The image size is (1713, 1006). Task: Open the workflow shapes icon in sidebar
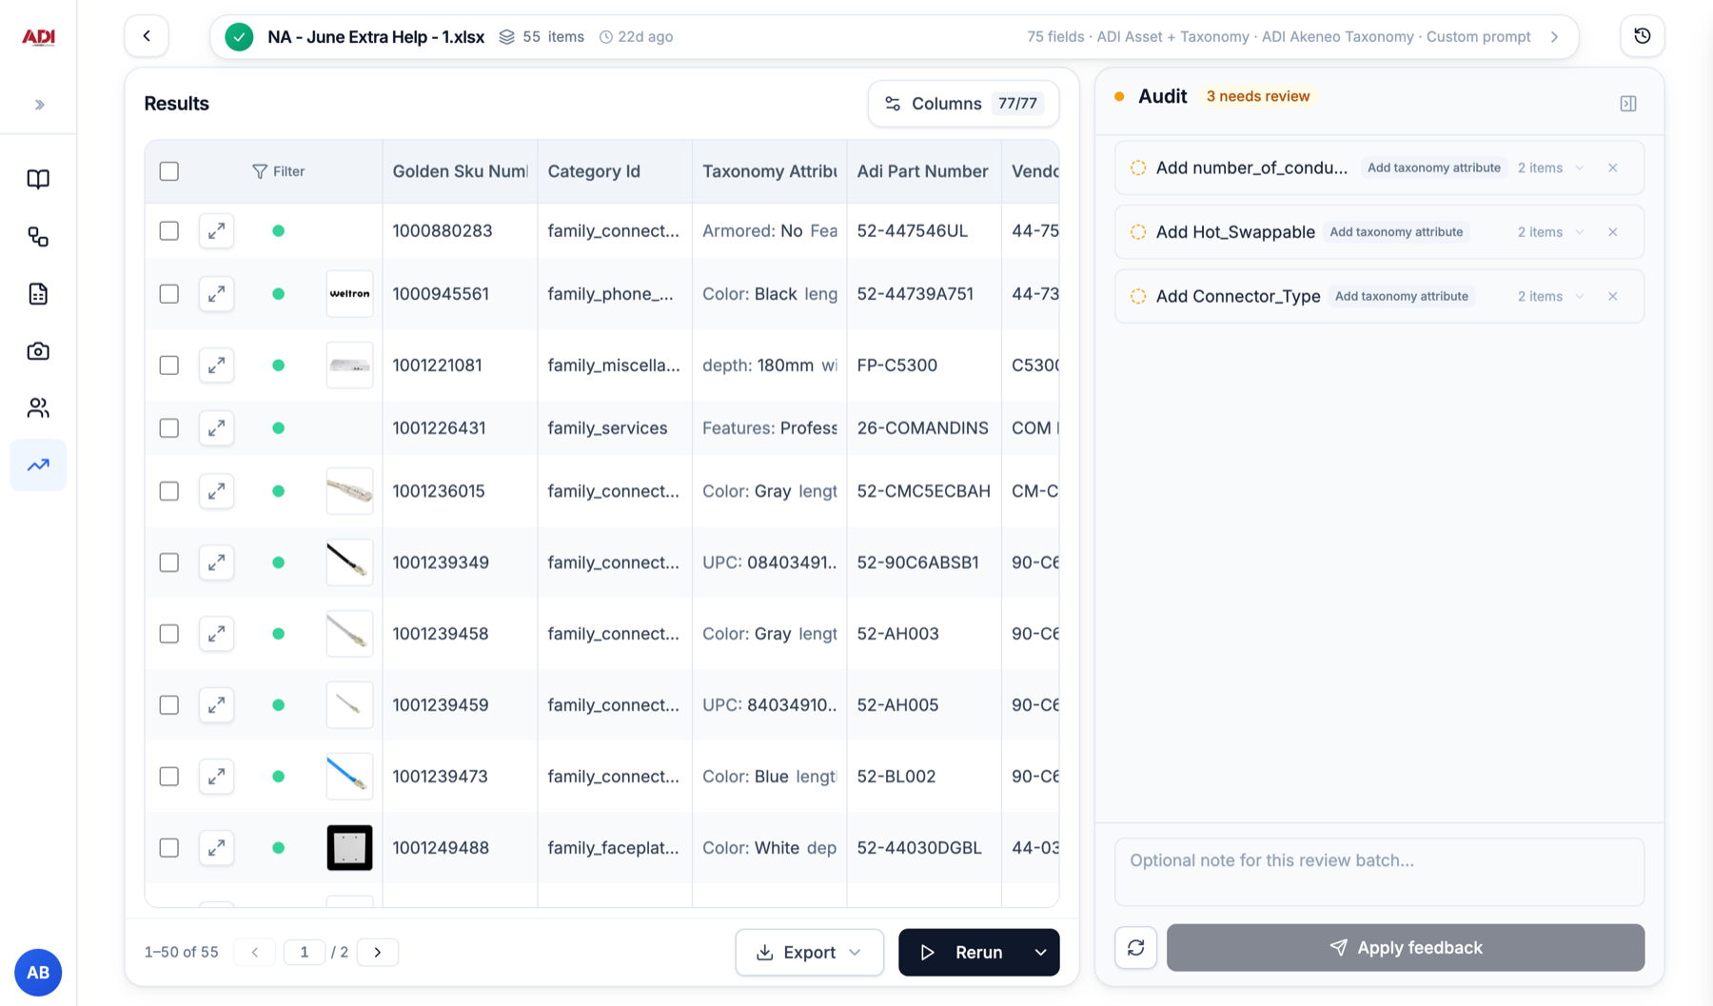(38, 237)
